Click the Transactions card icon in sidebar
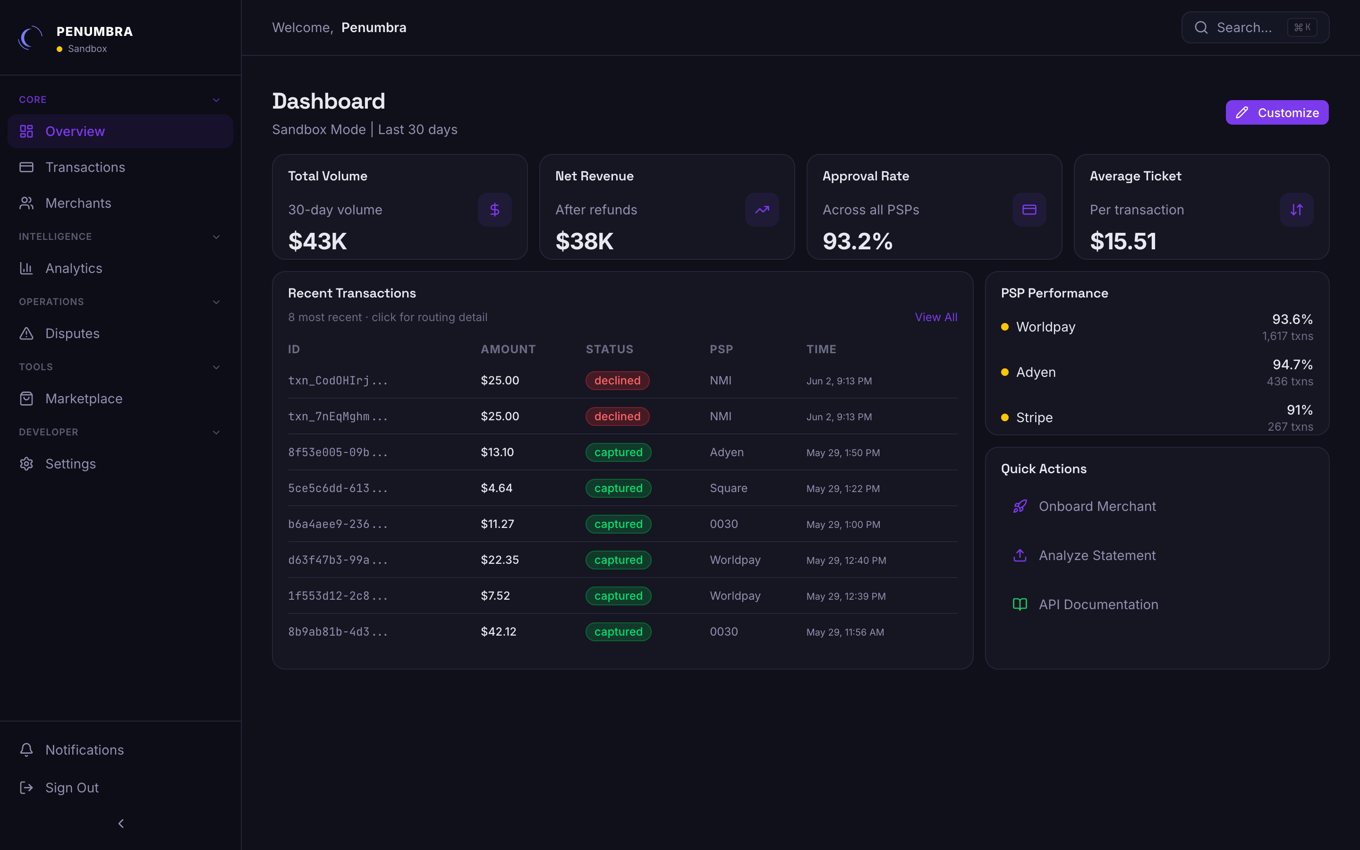The image size is (1360, 850). 26,167
